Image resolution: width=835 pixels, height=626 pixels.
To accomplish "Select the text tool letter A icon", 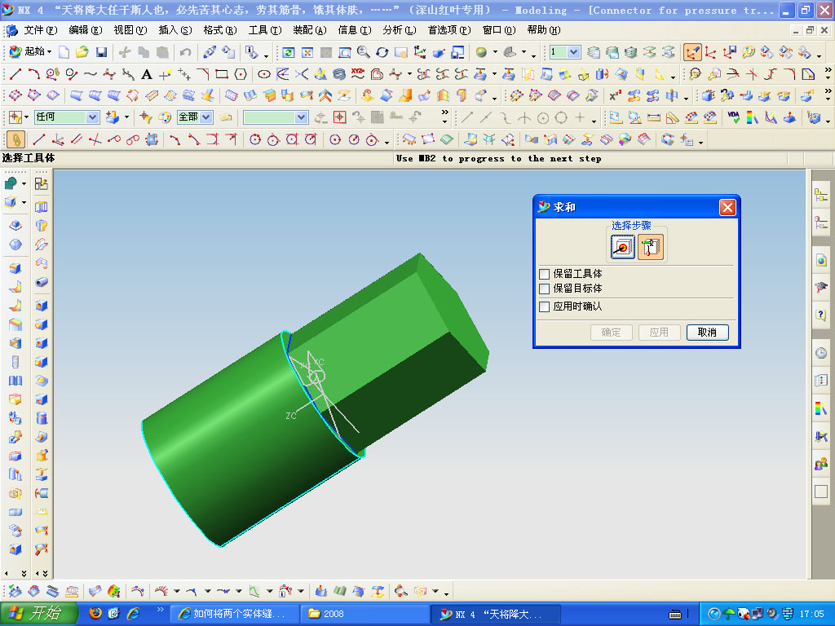I will [x=147, y=74].
